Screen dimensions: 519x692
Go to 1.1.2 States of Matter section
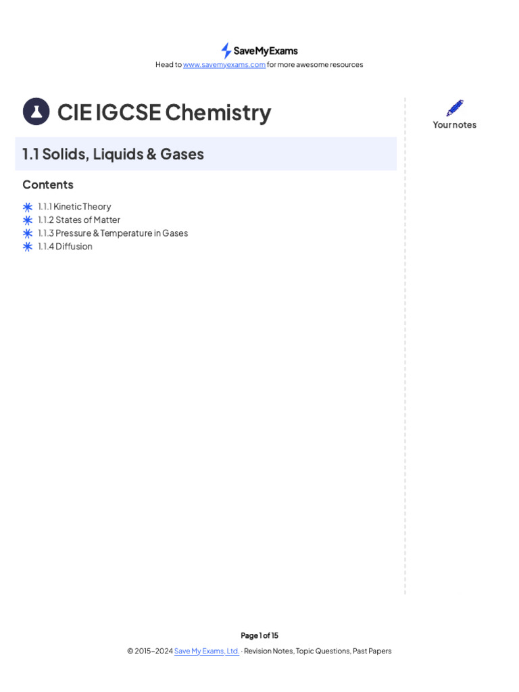79,220
